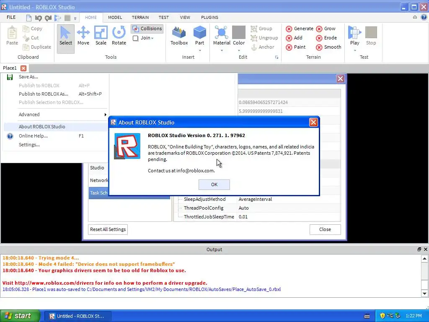
Task: Click the Redo arrow in quick access bar
Action: click(x=48, y=18)
